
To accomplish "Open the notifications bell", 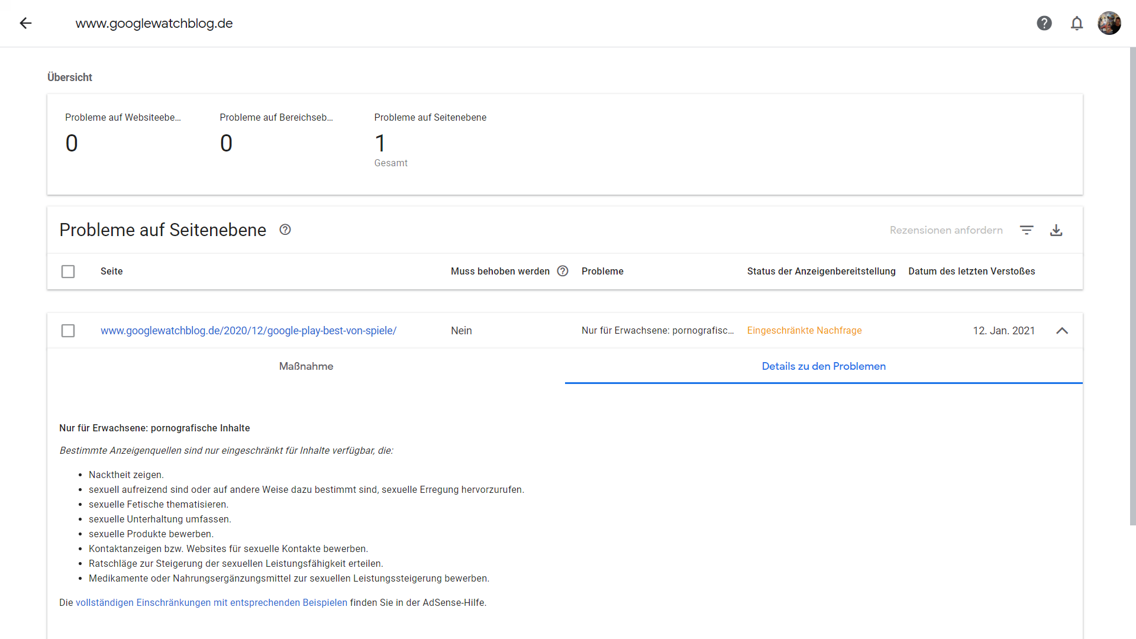I will pos(1077,23).
